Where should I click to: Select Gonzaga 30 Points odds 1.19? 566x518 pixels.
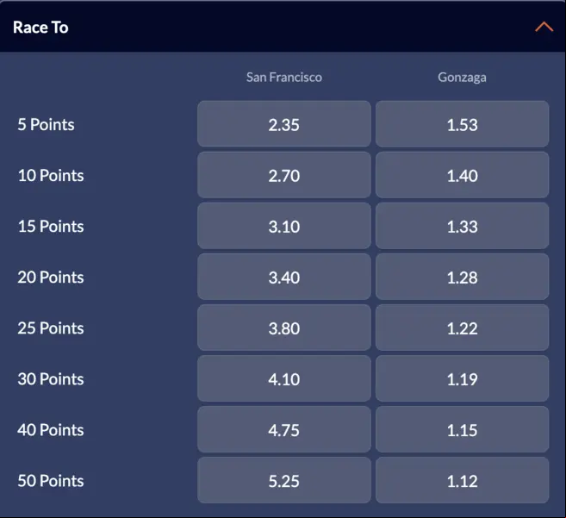pyautogui.click(x=462, y=378)
